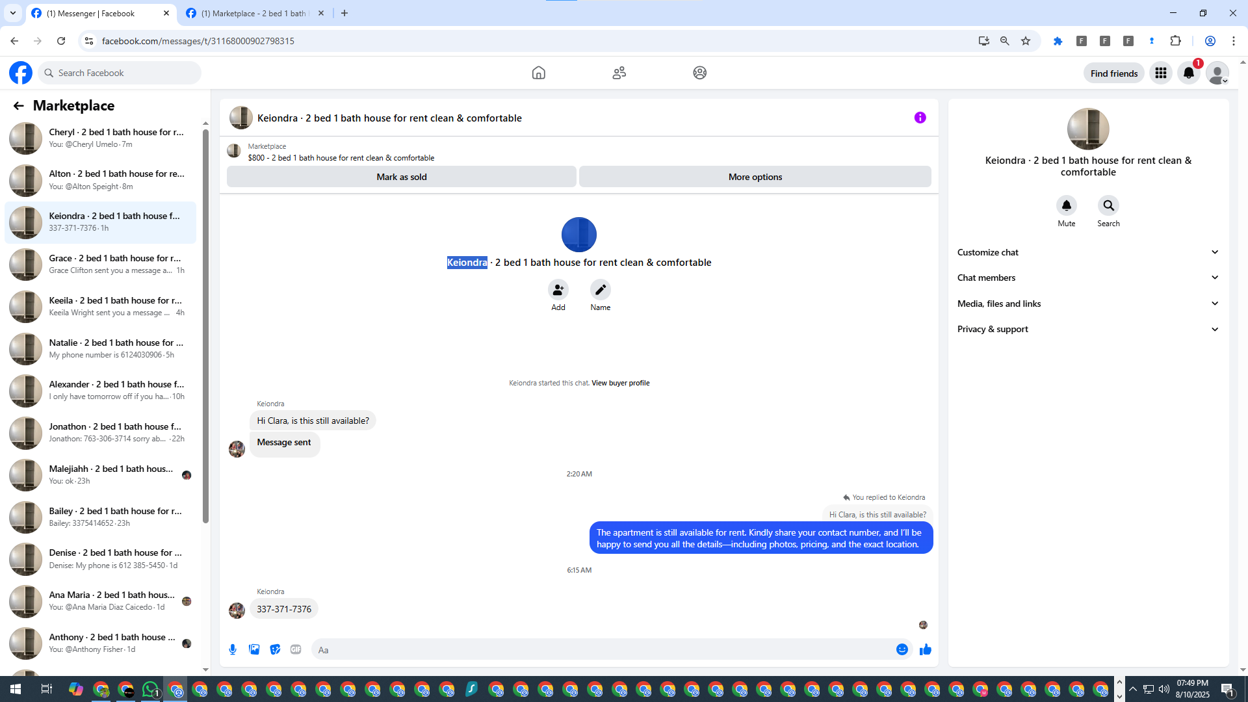
Task: Search within the conversation
Action: pyautogui.click(x=1108, y=206)
